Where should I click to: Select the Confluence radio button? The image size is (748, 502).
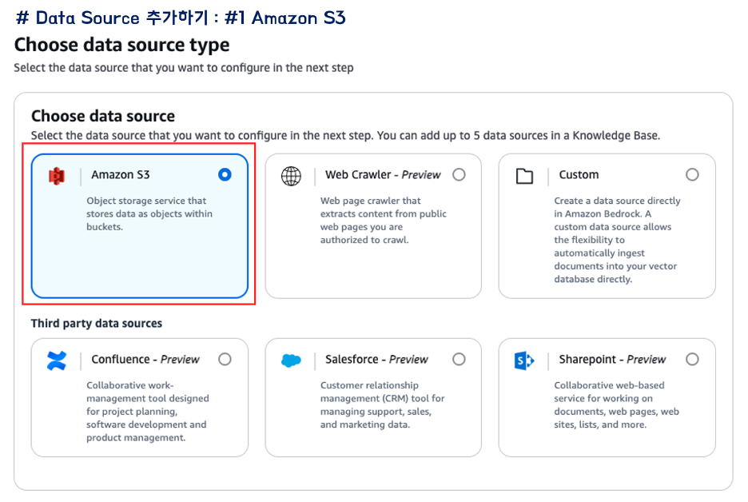point(225,360)
